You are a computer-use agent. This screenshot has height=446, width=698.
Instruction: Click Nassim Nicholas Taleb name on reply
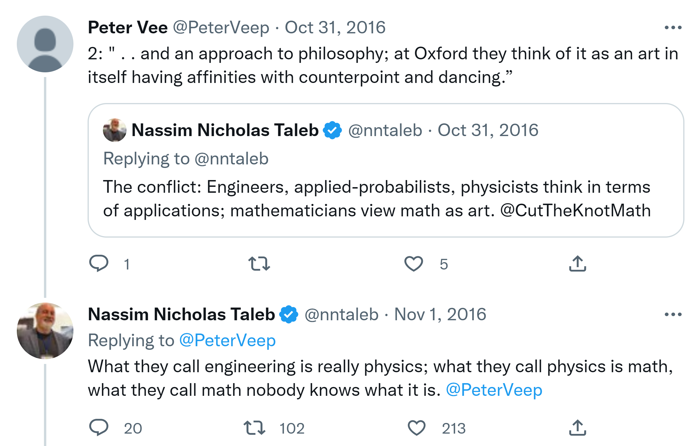click(x=181, y=314)
